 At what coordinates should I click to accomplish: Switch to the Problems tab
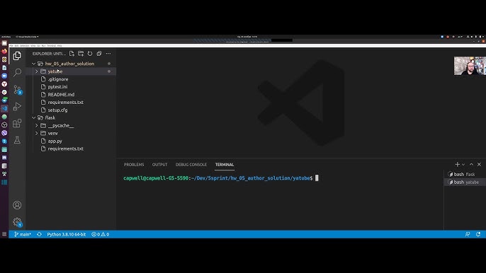coord(134,165)
